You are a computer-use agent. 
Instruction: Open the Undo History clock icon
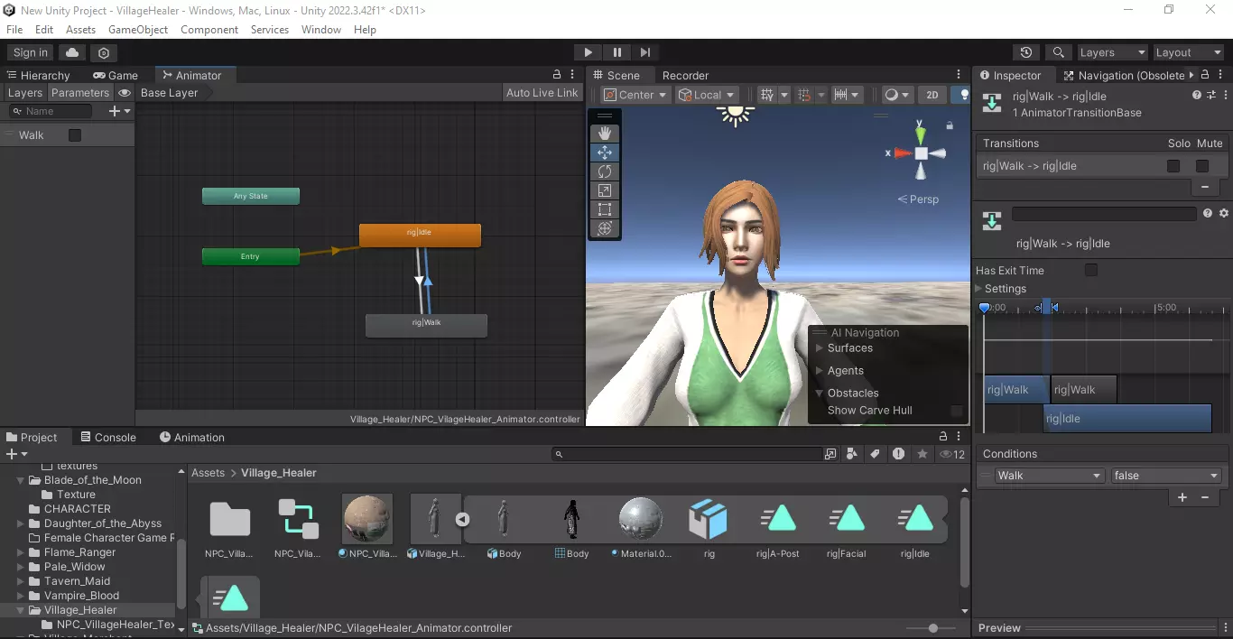tap(1026, 52)
